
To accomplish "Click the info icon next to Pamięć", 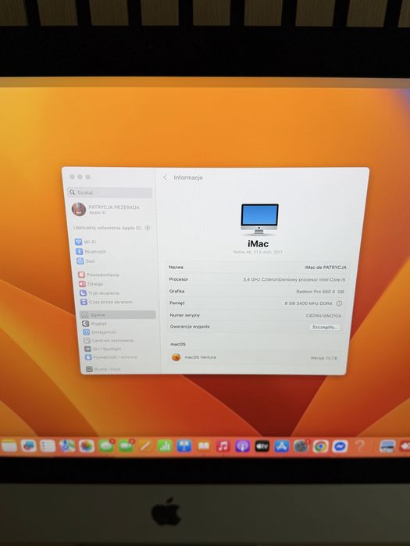I will coord(339,303).
